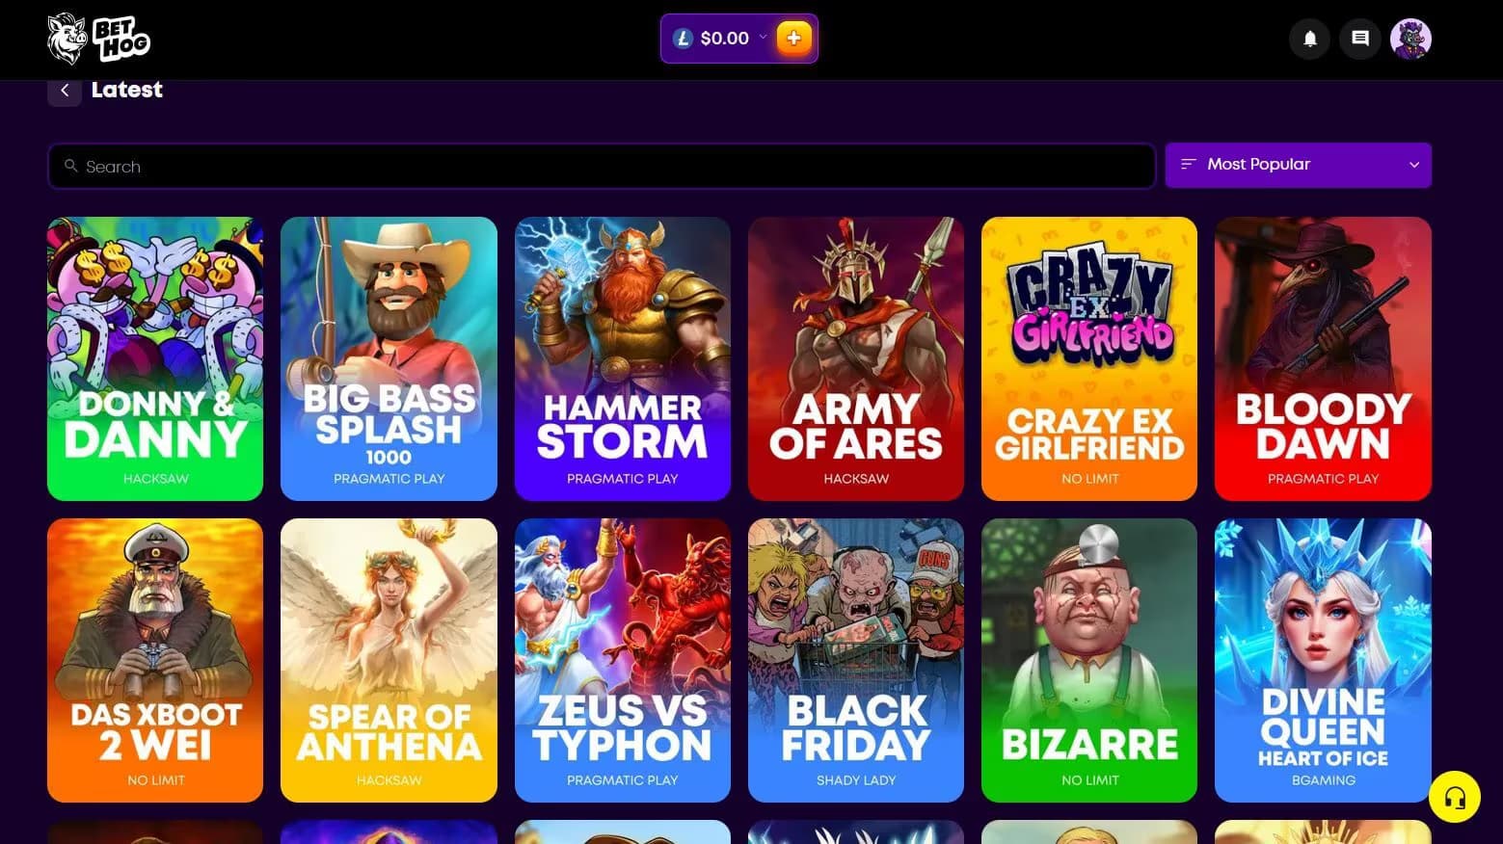This screenshot has width=1503, height=844.
Task: Select Divine Queen Heart of Ice
Action: [1323, 660]
